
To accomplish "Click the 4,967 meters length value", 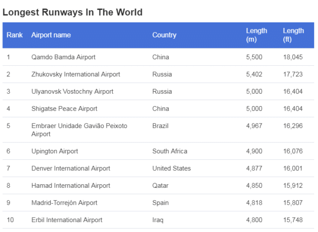I will (x=254, y=126).
